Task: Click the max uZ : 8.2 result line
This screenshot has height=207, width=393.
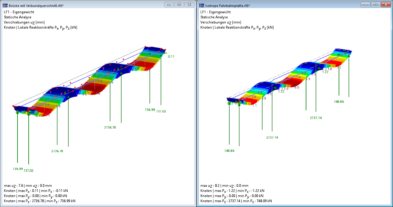Action: tap(224, 186)
